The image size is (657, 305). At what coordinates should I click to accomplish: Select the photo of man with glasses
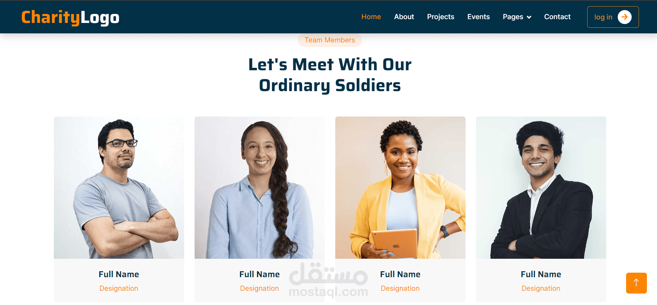(119, 187)
